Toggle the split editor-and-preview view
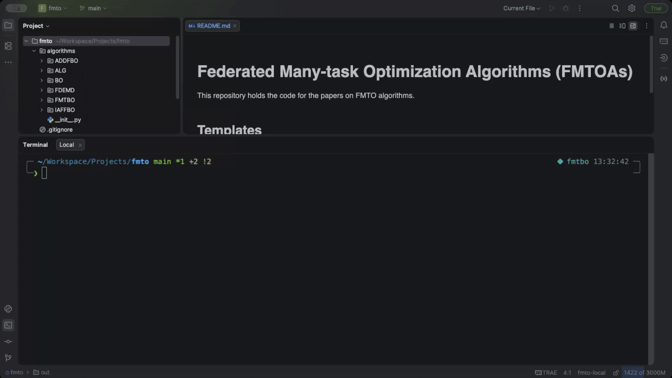 coord(622,25)
